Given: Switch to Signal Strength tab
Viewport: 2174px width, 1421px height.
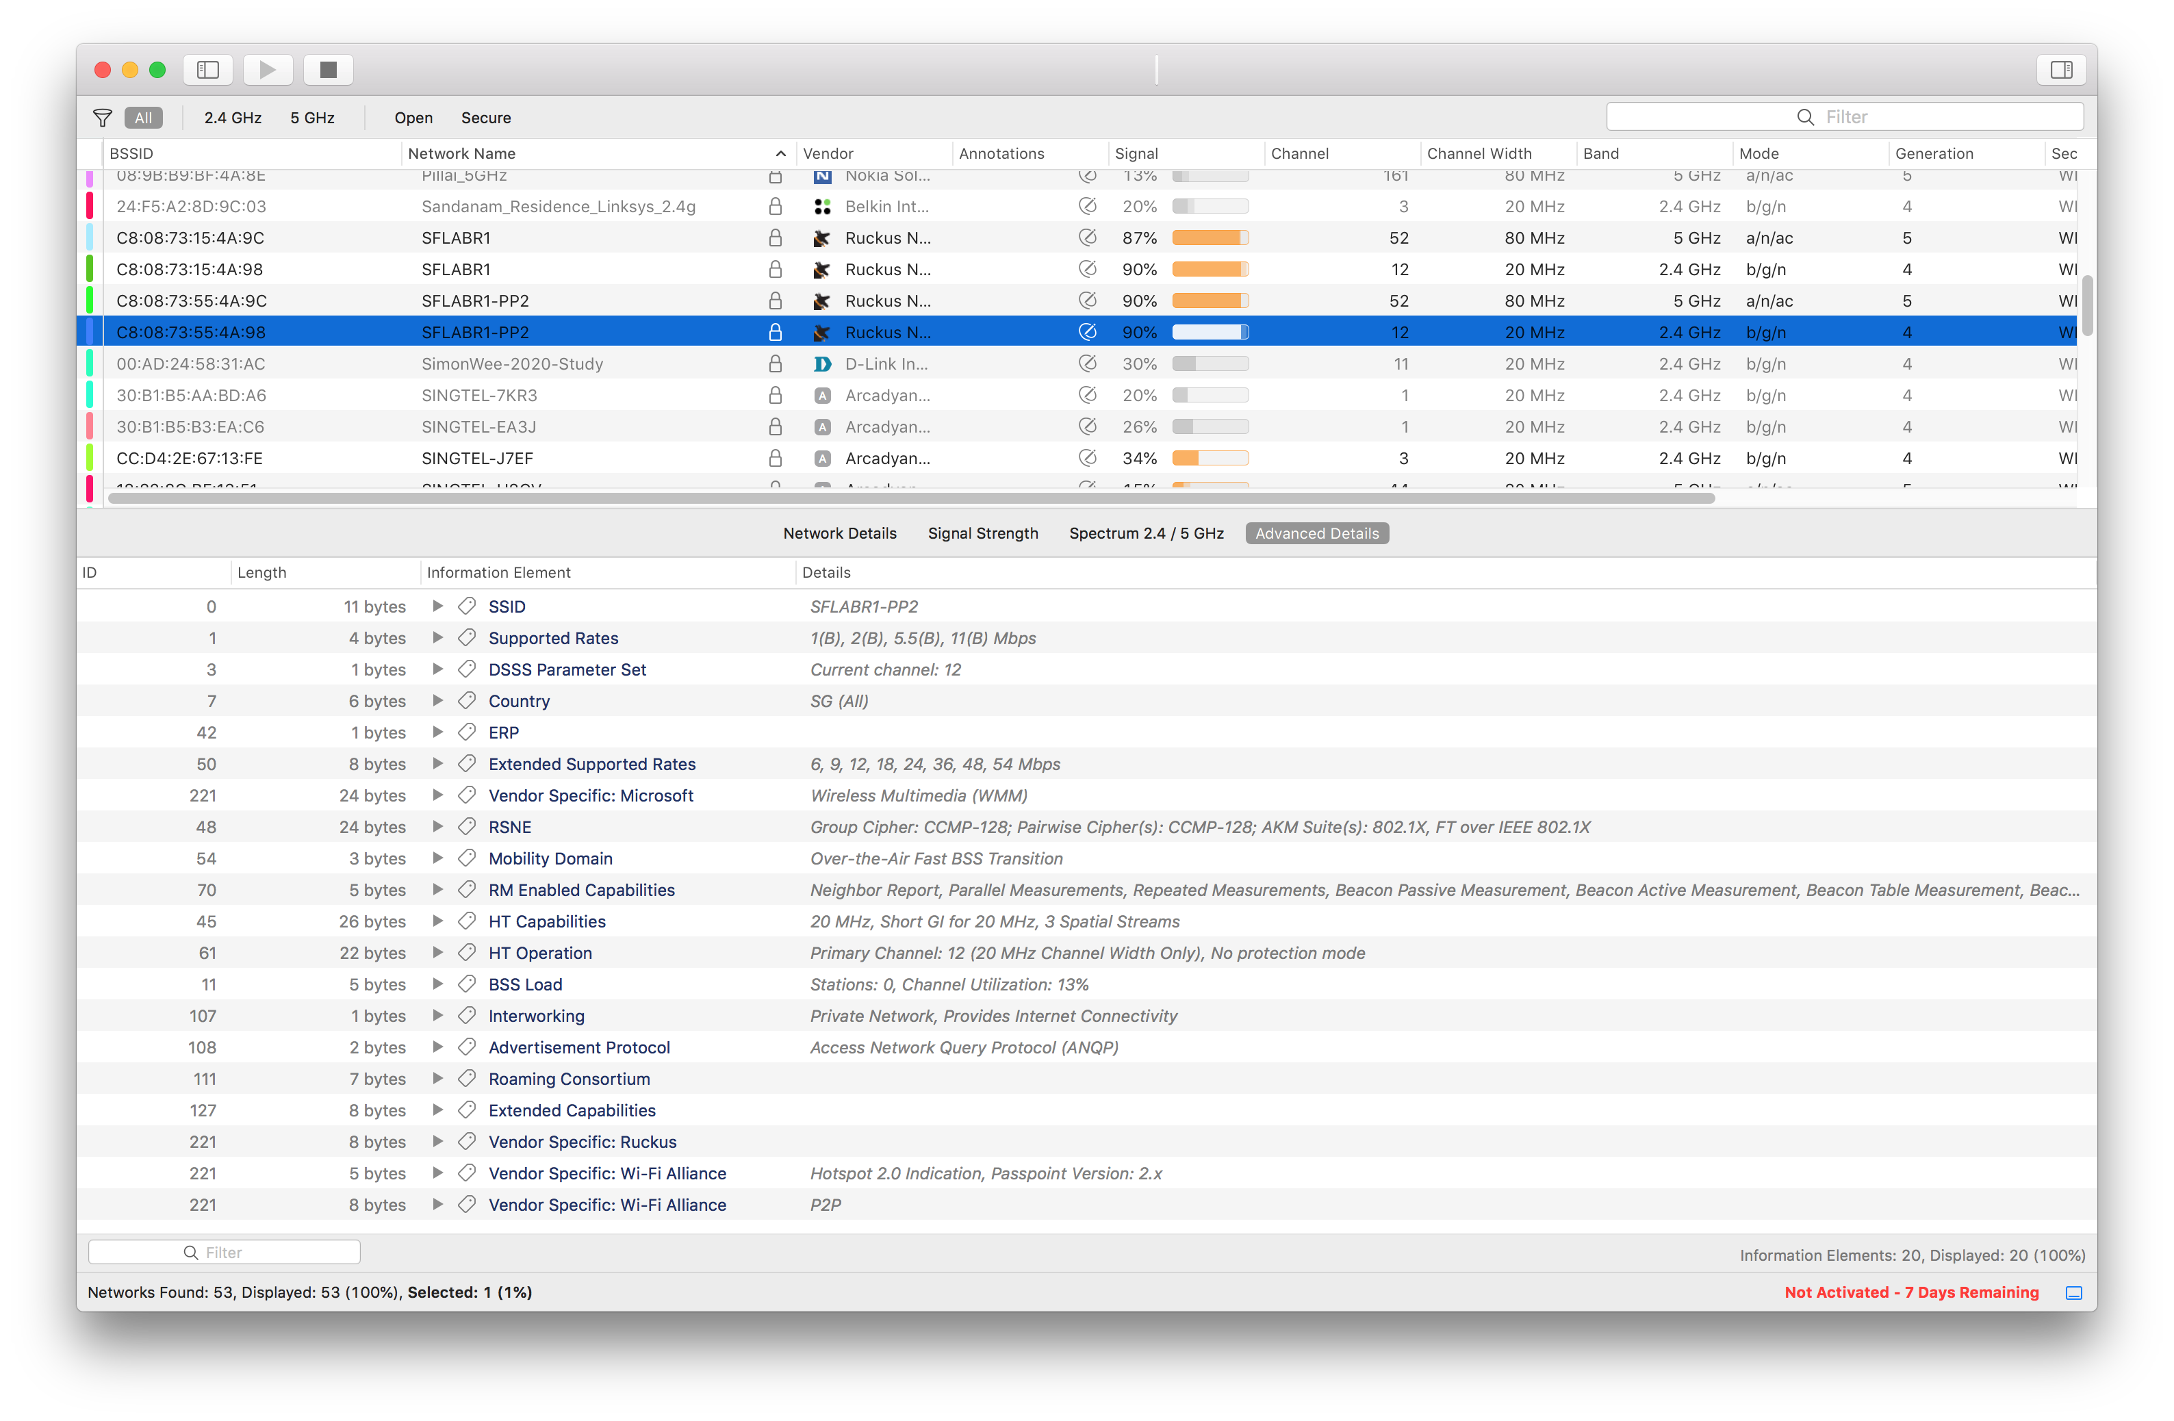Looking at the screenshot, I should click(983, 533).
